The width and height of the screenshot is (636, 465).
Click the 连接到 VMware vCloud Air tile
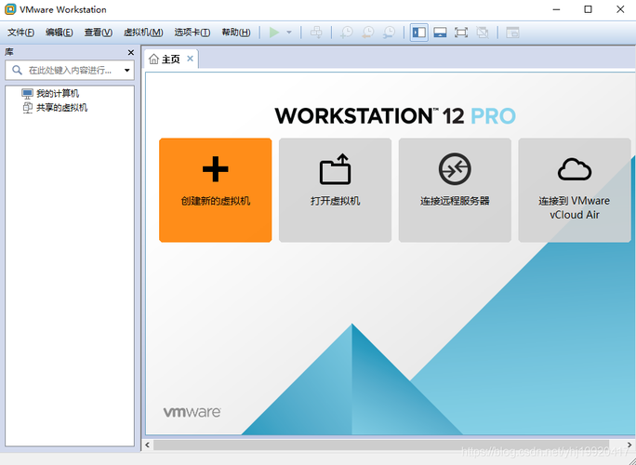click(575, 191)
